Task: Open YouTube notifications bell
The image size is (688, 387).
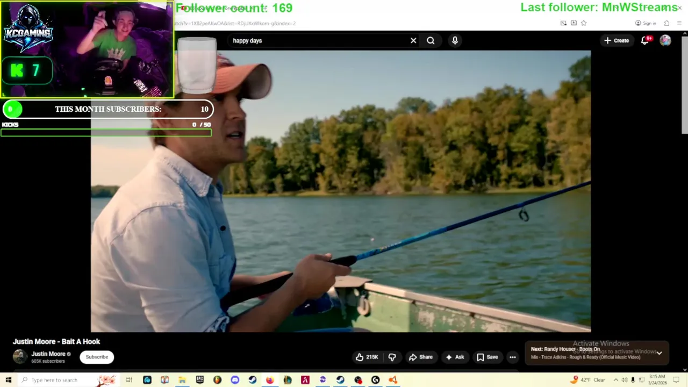Action: click(645, 40)
